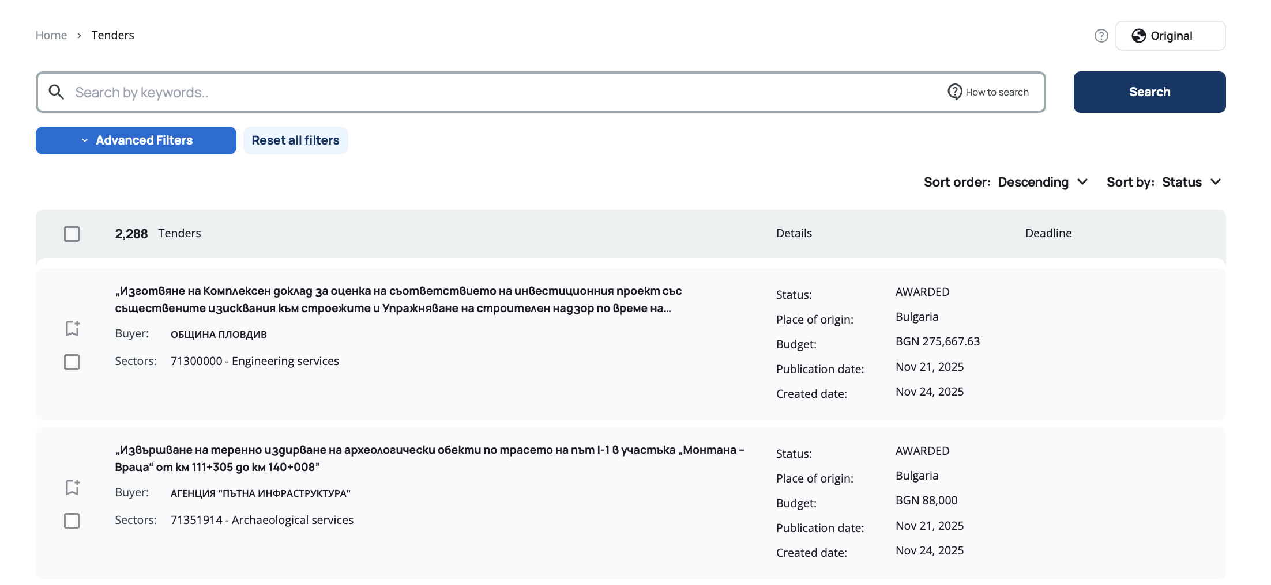1271x585 pixels.
Task: Bookmark the Archaeological services tender
Action: click(72, 487)
